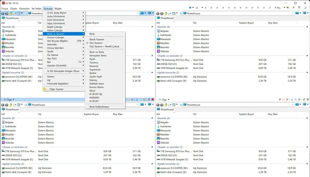The width and height of the screenshot is (310, 177).
Task: Go back in the top-right pane
Action: coord(158,13)
